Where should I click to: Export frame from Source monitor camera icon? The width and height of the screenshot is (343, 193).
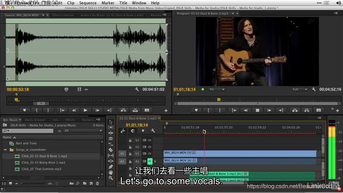click(x=147, y=110)
